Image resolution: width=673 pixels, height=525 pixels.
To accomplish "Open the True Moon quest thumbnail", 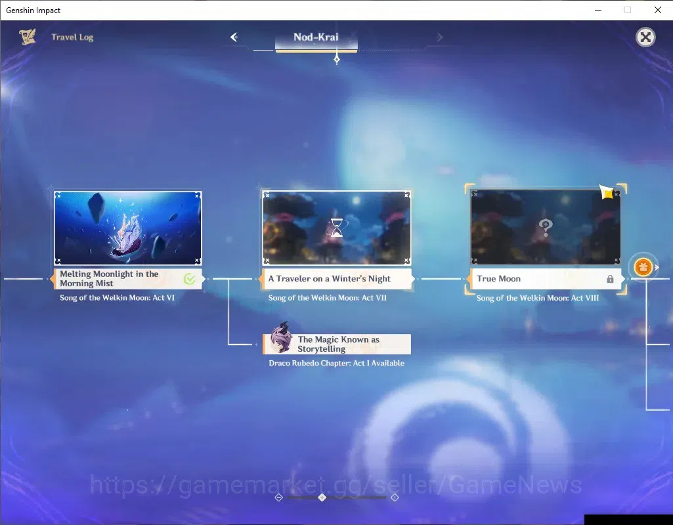I will [545, 227].
